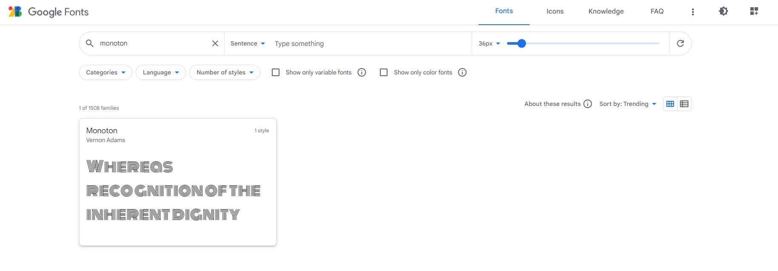The height and width of the screenshot is (271, 778).
Task: Click the reset refresh icon
Action: point(681,43)
